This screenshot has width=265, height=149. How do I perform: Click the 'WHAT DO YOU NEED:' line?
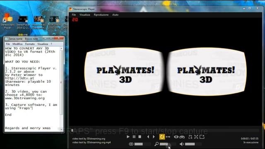22,62
